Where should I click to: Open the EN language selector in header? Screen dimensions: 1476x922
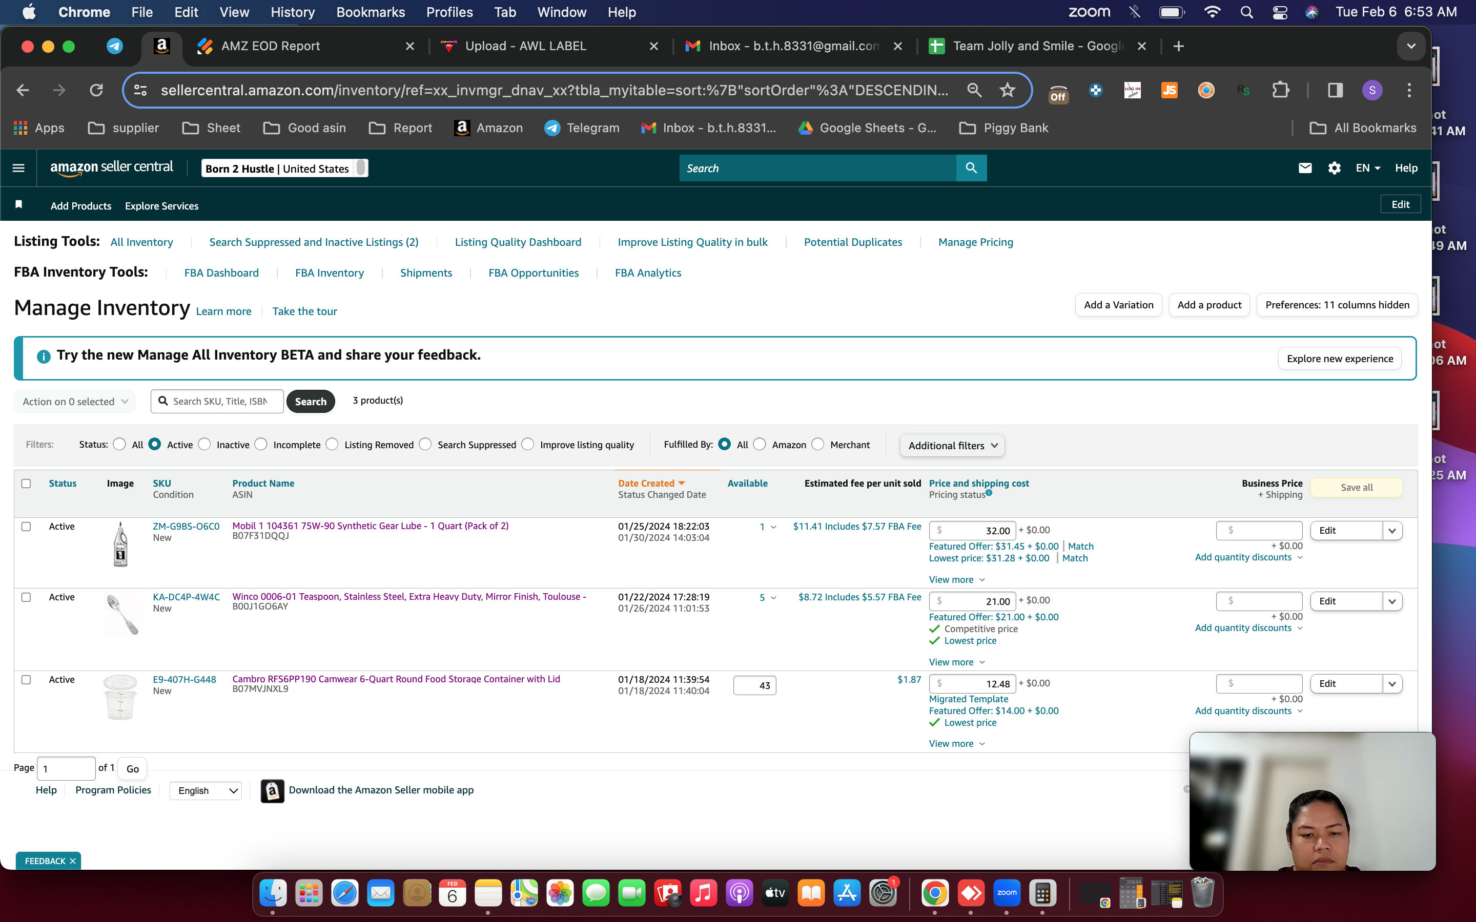[x=1367, y=167]
